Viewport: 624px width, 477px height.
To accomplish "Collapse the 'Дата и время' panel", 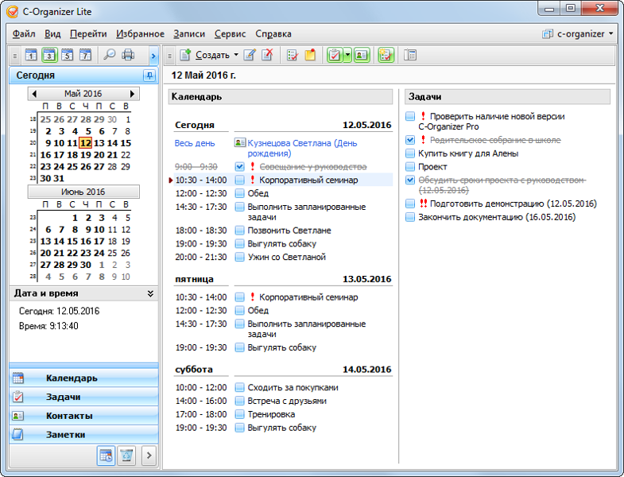I will pos(150,293).
